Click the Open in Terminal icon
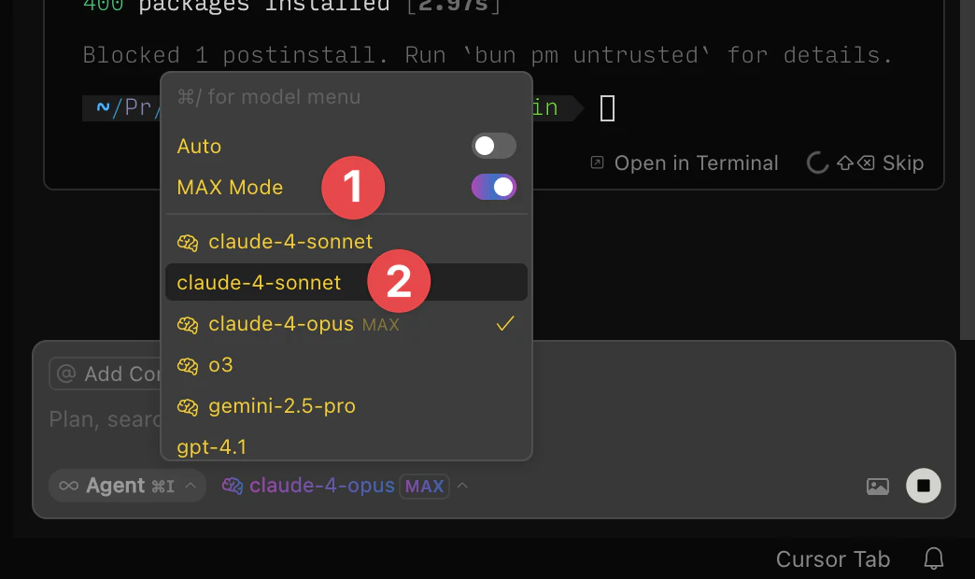This screenshot has height=579, width=975. coord(596,162)
